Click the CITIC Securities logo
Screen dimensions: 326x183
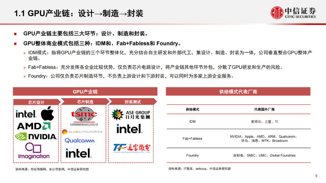pos(293,13)
